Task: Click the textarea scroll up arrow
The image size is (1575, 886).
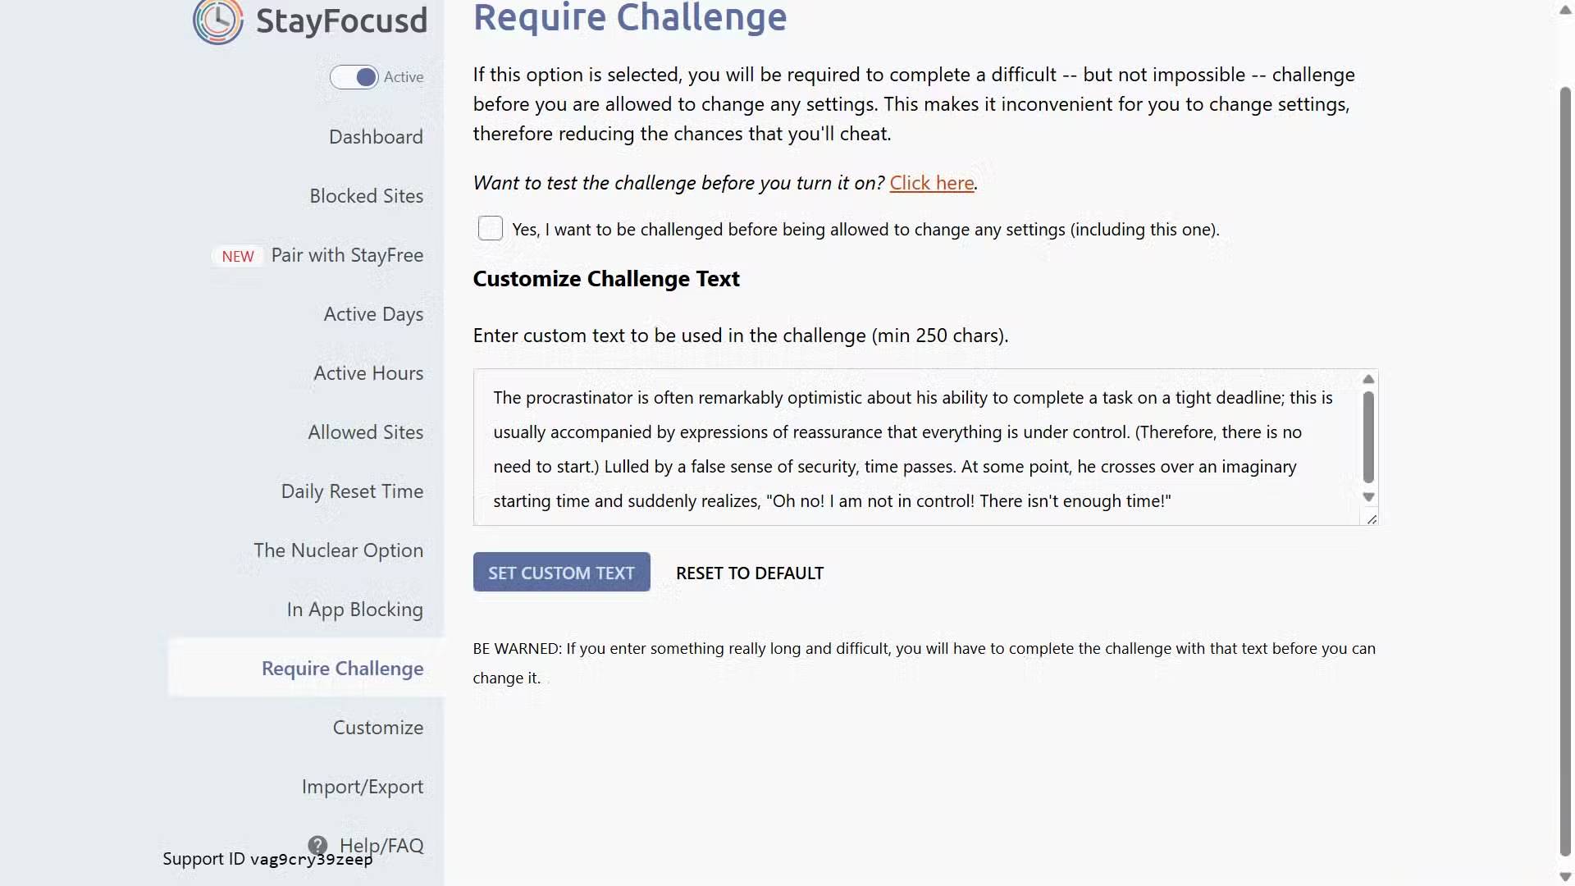Action: [x=1368, y=379]
